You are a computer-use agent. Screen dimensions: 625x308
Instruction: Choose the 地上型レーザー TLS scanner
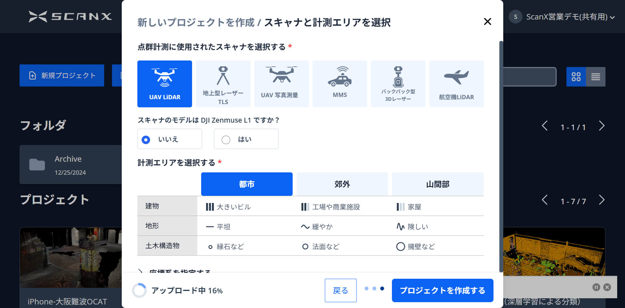223,84
